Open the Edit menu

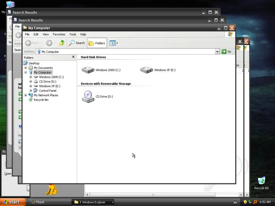(x=36, y=34)
